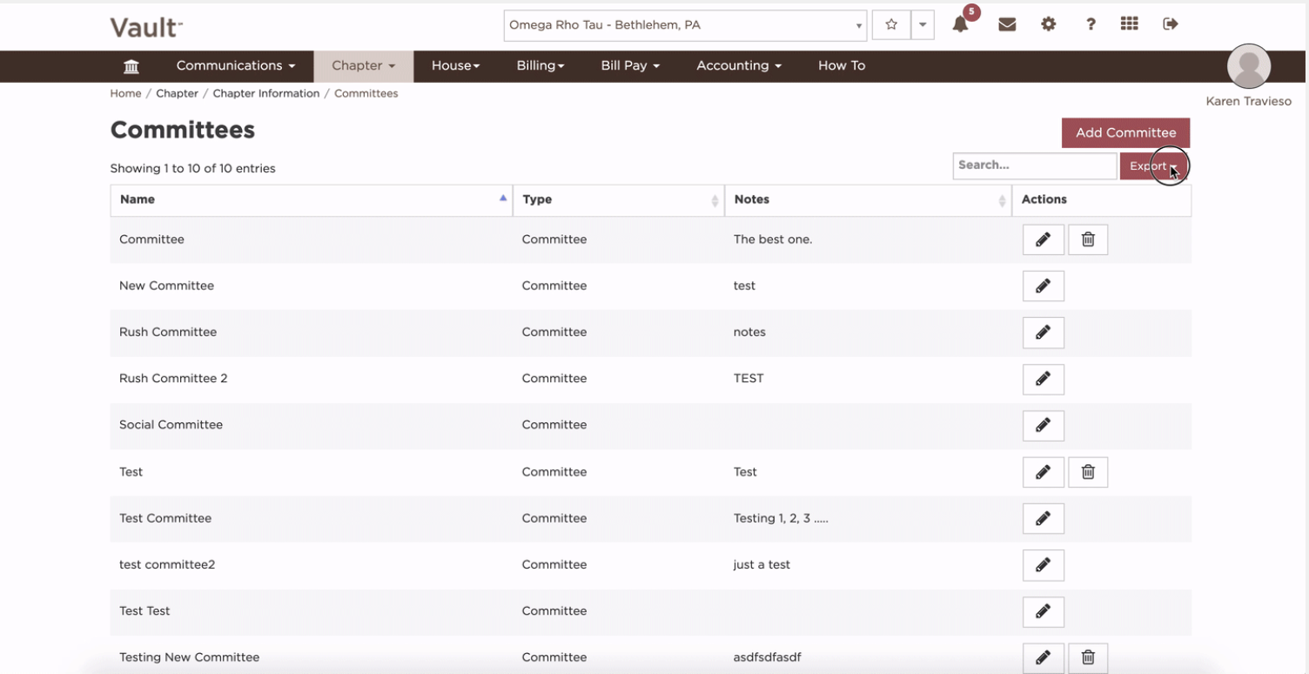The image size is (1309, 674).
Task: Delete the row named Committee
Action: coord(1088,239)
